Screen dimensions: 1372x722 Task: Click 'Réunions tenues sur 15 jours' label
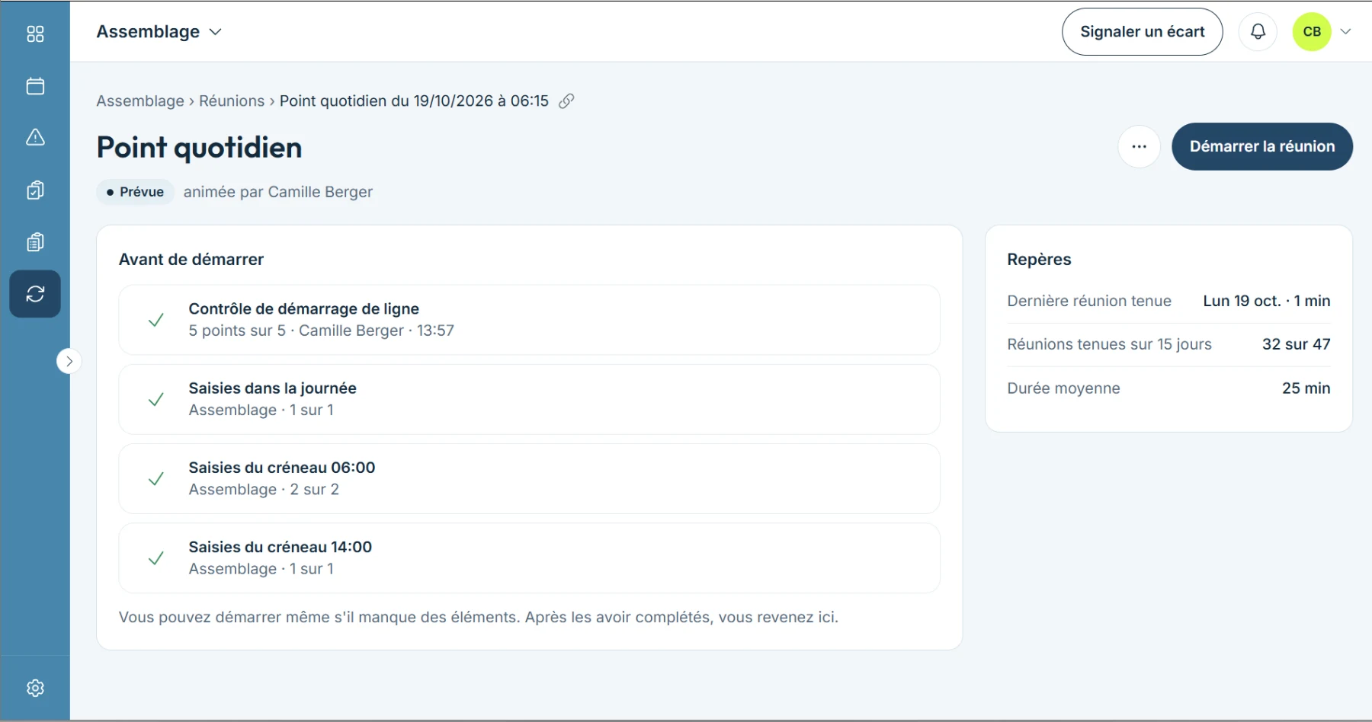coord(1109,344)
